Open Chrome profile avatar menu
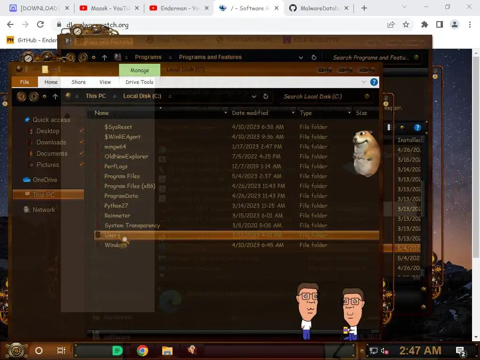The width and height of the screenshot is (480, 360). pos(455,24)
